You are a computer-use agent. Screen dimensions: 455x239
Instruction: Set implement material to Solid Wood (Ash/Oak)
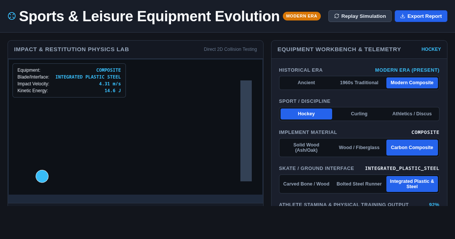pos(306,148)
